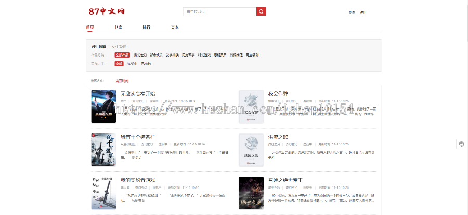This screenshot has width=468, height=215.
Task: Focus the book search input field
Action: [219, 11]
